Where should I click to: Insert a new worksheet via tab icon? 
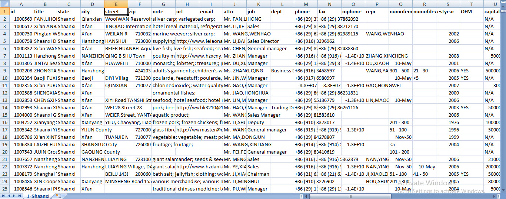(x=59, y=196)
